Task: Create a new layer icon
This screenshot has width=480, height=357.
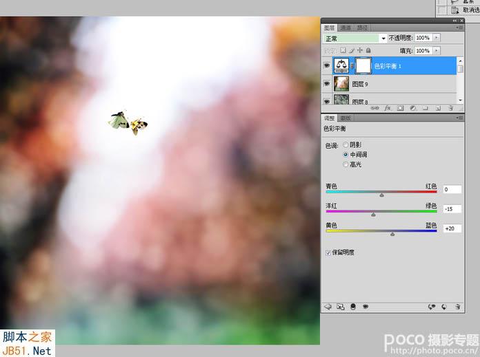Action: pyautogui.click(x=438, y=108)
